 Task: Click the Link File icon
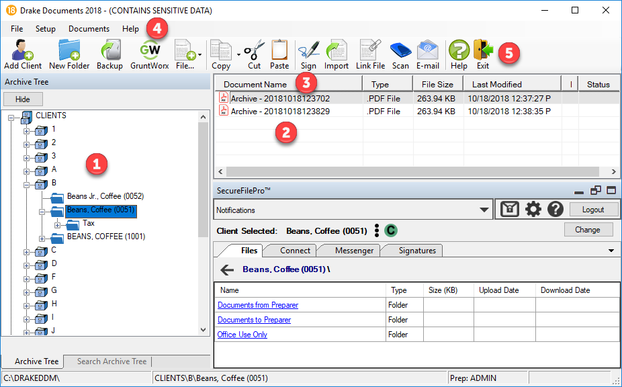pyautogui.click(x=370, y=54)
